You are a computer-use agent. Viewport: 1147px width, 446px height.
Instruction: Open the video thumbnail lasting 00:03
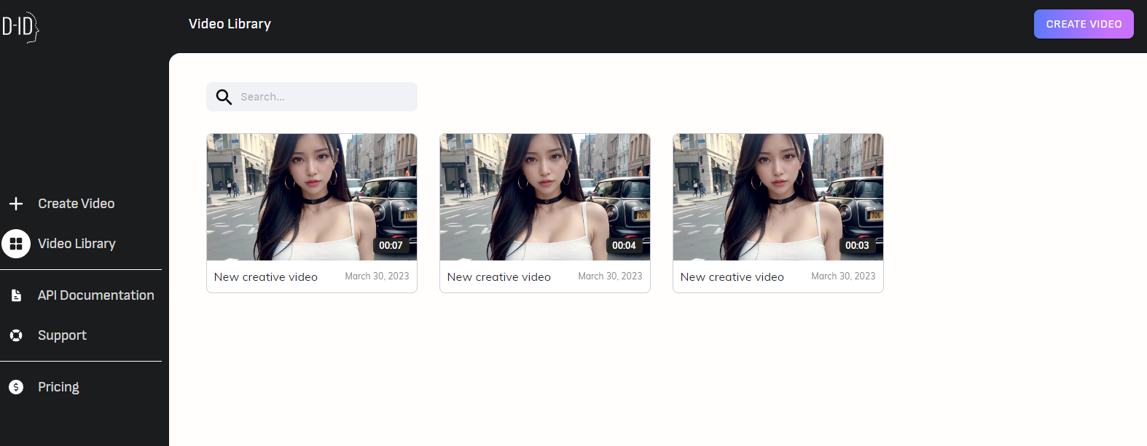click(x=778, y=197)
